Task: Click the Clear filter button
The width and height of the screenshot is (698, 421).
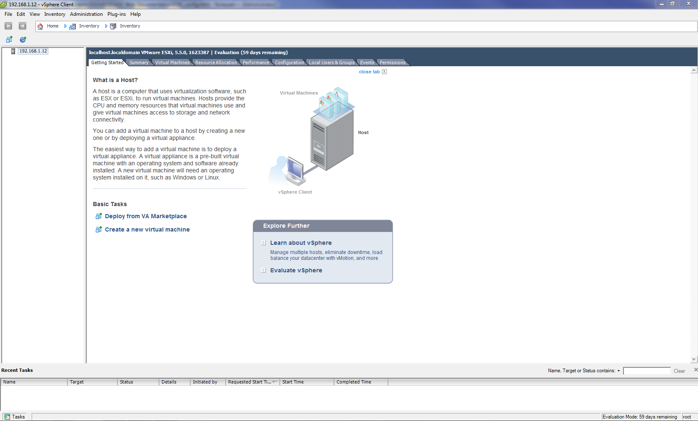Action: pyautogui.click(x=679, y=371)
